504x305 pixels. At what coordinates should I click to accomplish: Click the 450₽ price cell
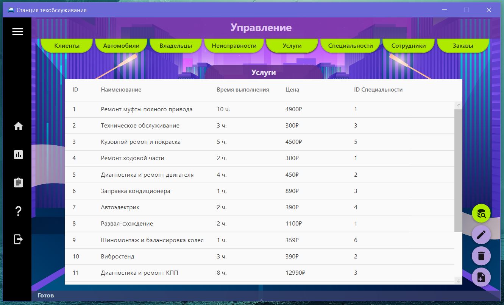point(292,175)
